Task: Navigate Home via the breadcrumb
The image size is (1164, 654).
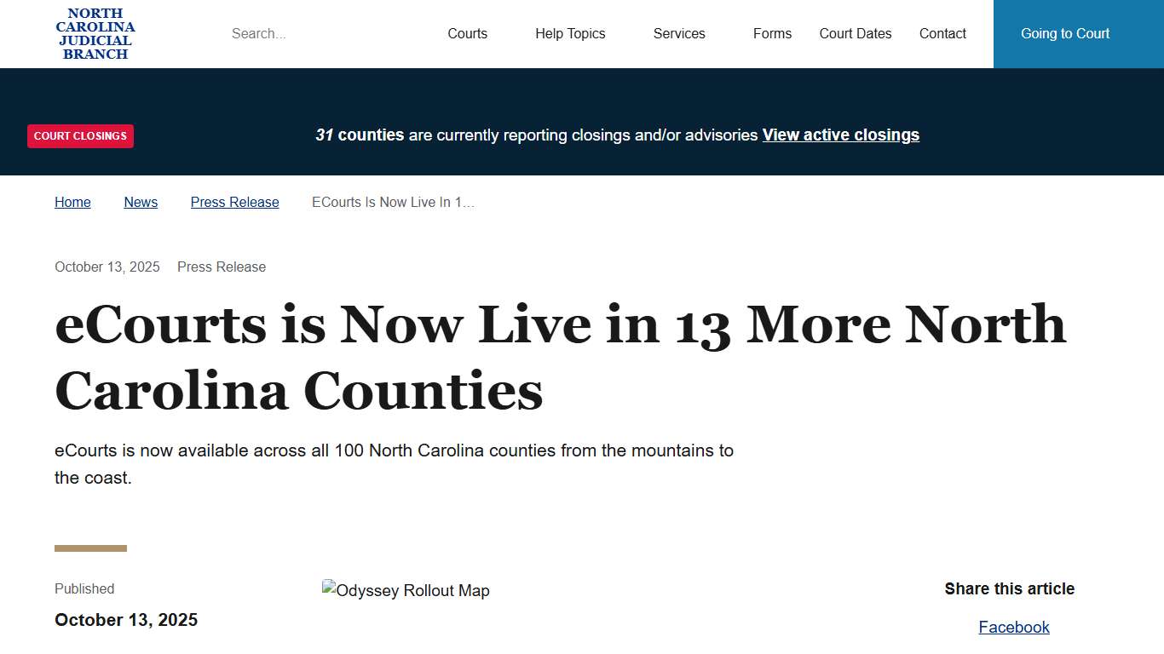Action: pyautogui.click(x=72, y=202)
